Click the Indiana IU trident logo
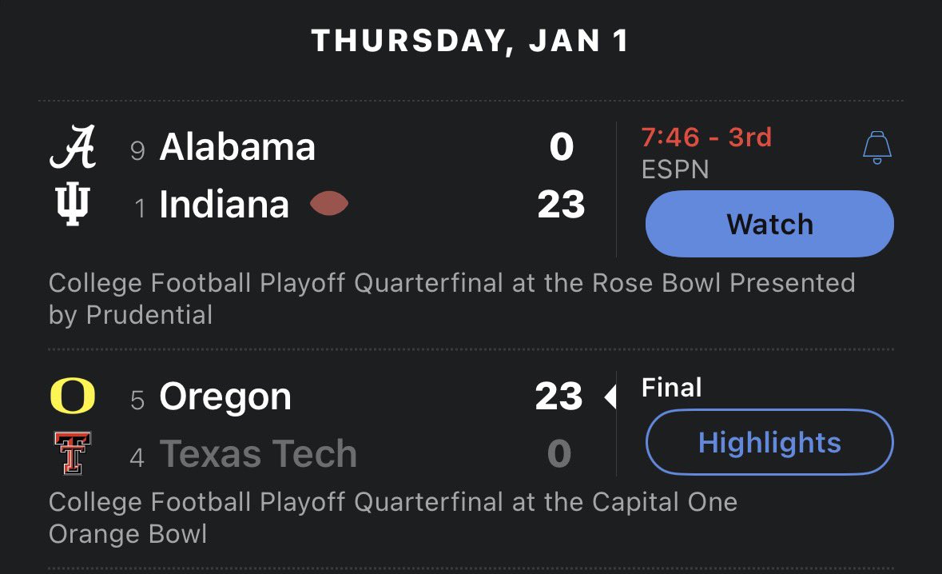 pyautogui.click(x=73, y=205)
